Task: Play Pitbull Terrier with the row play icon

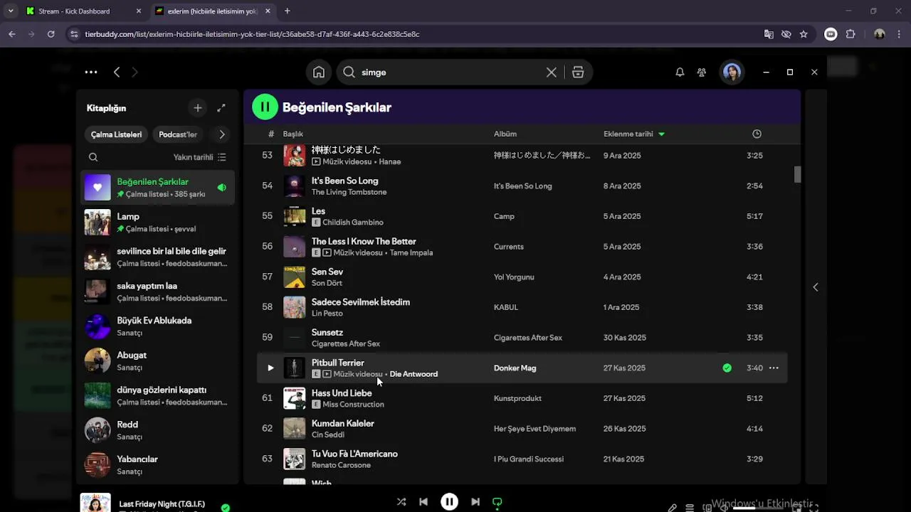Action: pos(270,368)
